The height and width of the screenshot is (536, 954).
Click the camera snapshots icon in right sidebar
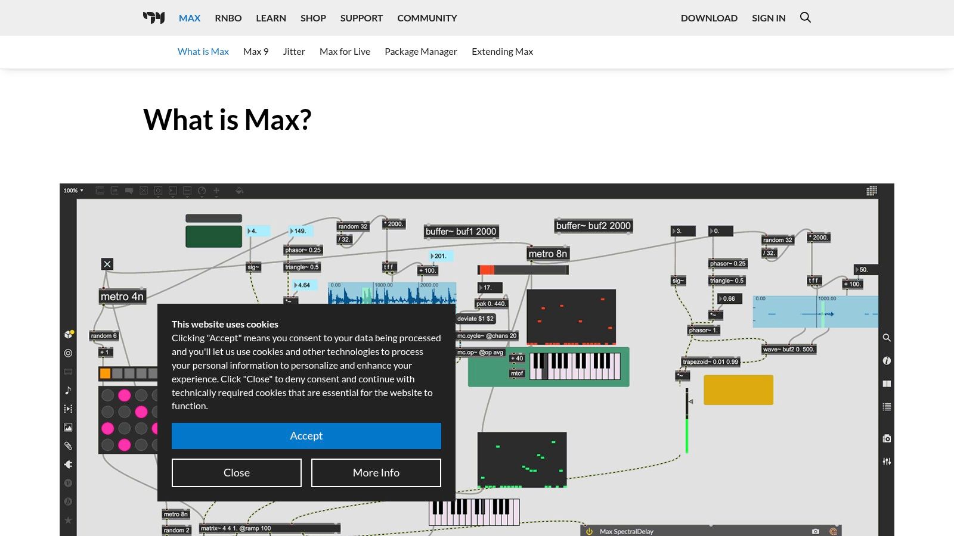[x=887, y=438]
